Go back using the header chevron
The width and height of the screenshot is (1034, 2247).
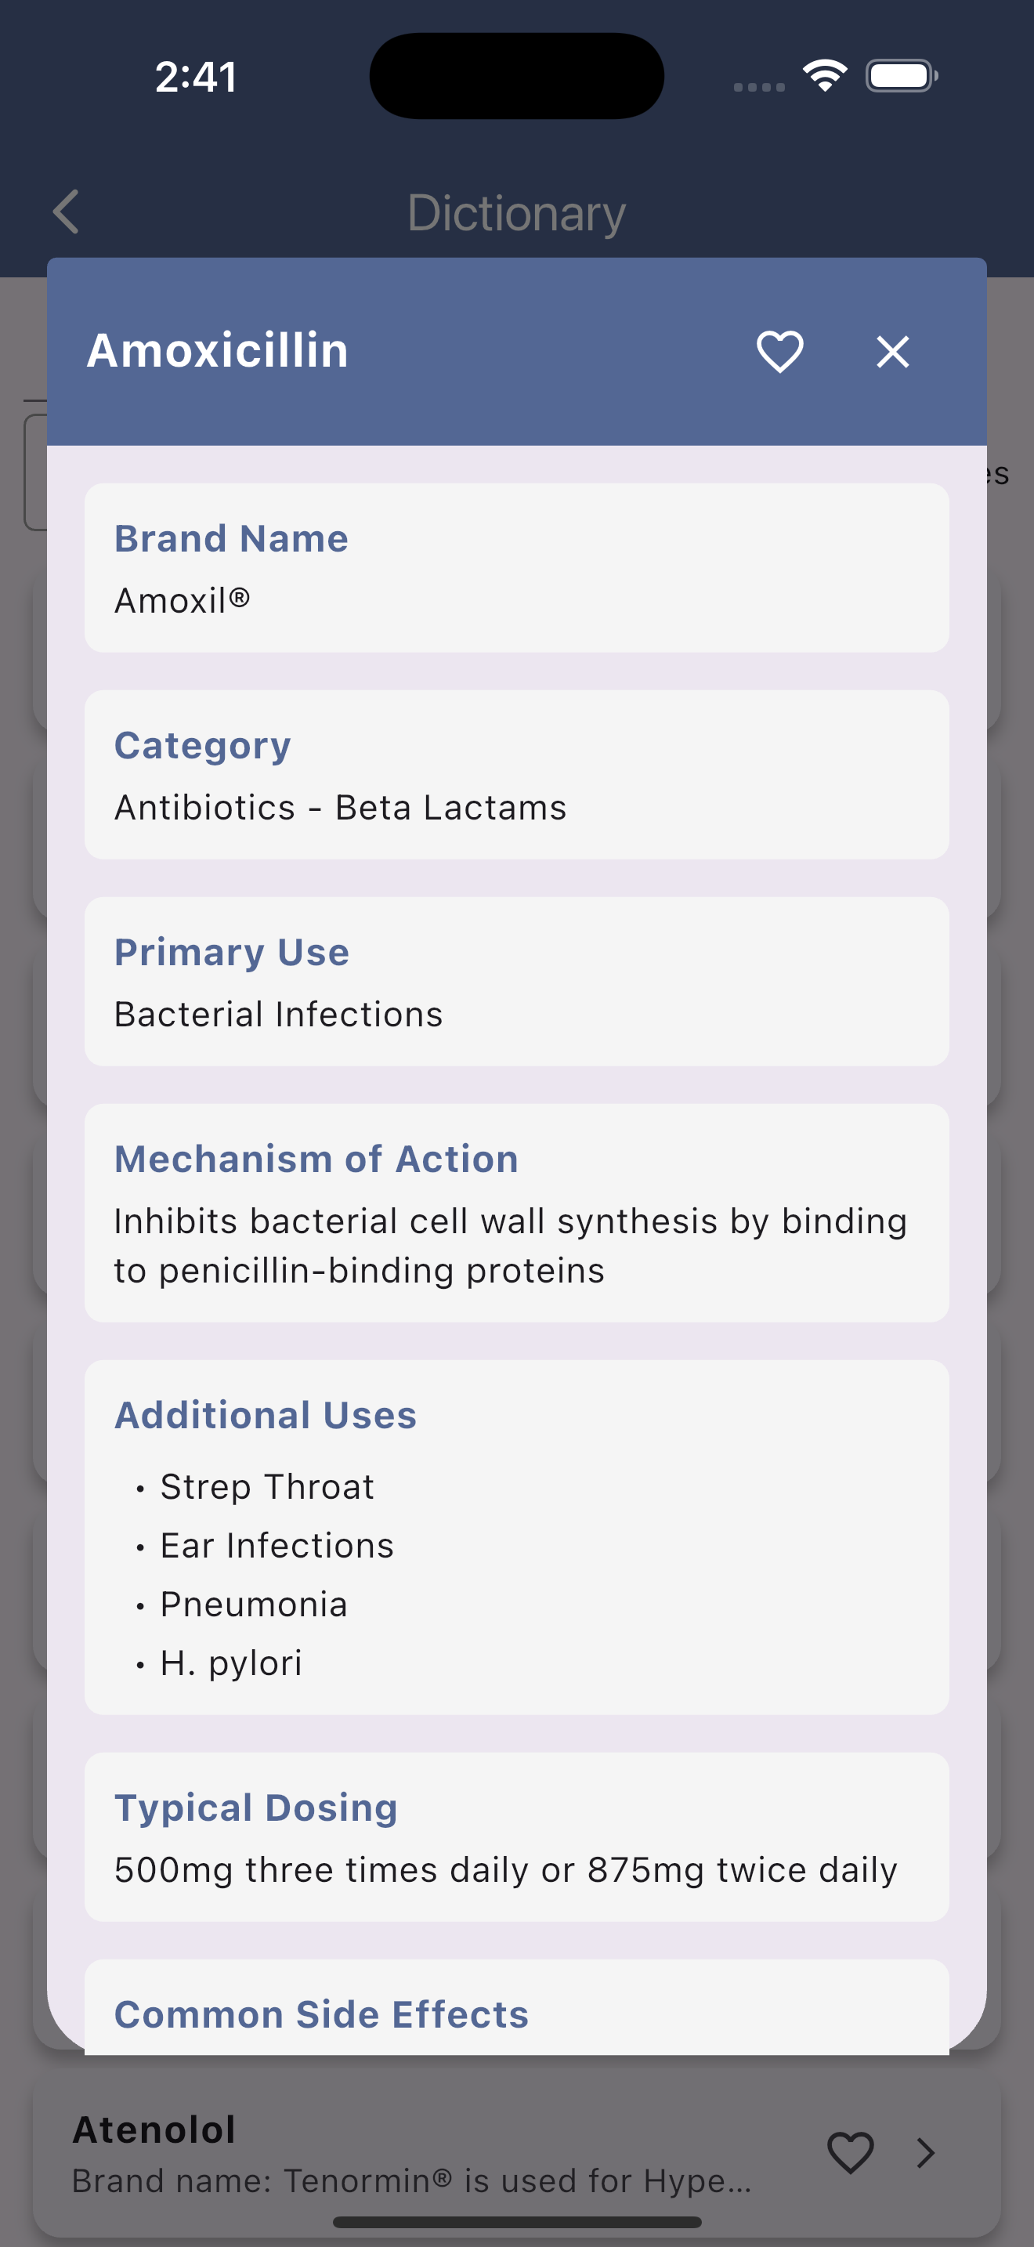point(67,212)
